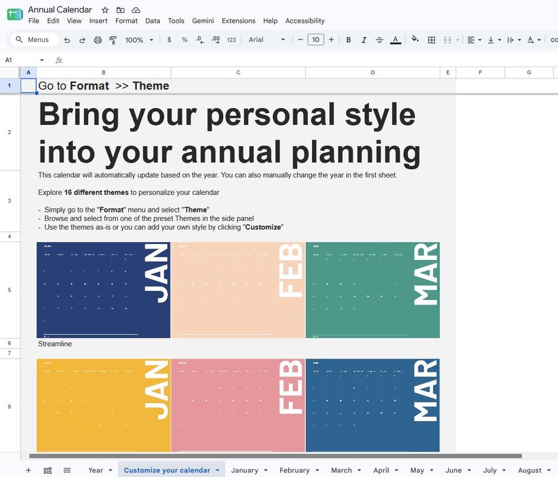The width and height of the screenshot is (558, 477).
Task: Open the Edit menu
Action: [x=53, y=21]
